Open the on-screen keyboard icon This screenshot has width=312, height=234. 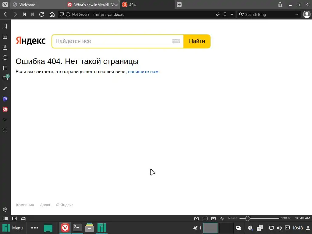coord(176,41)
